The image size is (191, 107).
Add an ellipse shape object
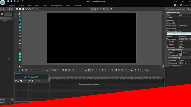20,30
